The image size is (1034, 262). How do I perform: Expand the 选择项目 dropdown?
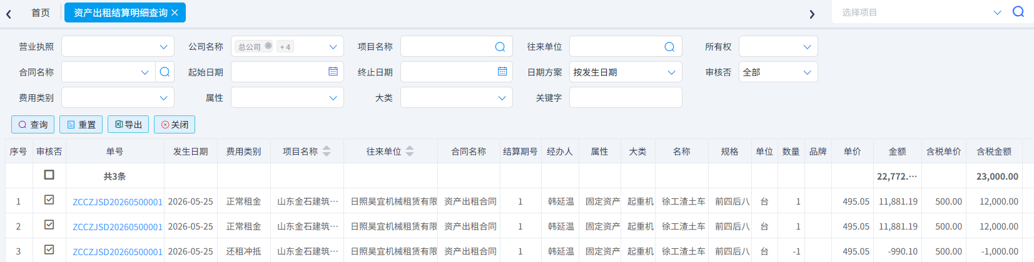(997, 12)
